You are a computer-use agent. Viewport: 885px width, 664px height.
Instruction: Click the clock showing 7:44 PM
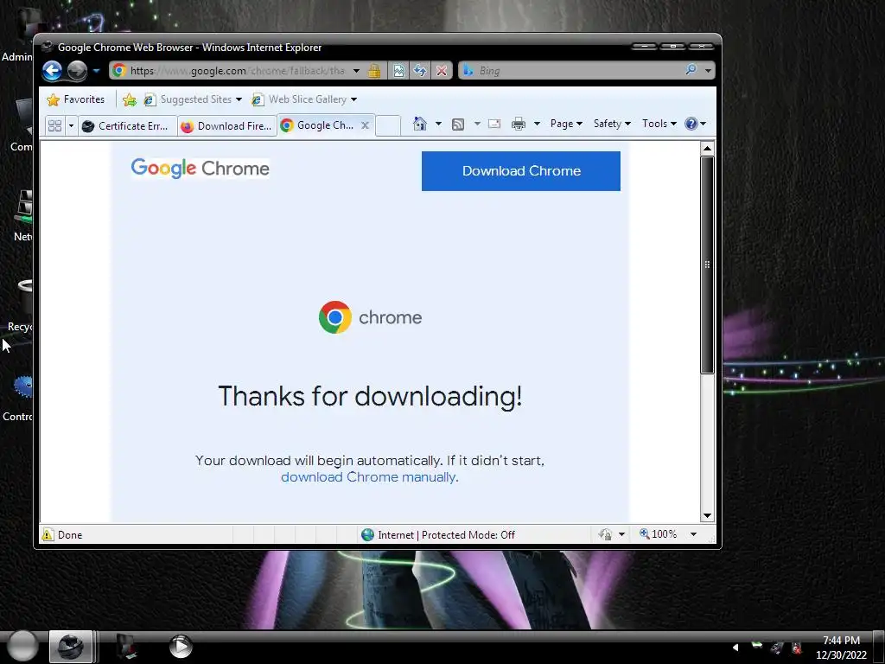(841, 641)
